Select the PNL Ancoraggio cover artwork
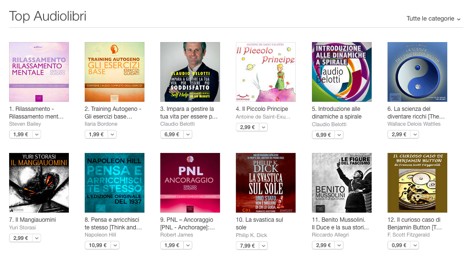The height and width of the screenshot is (259, 465). click(190, 183)
